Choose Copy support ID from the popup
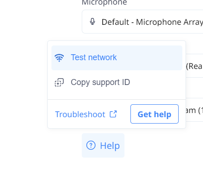 [x=117, y=82]
